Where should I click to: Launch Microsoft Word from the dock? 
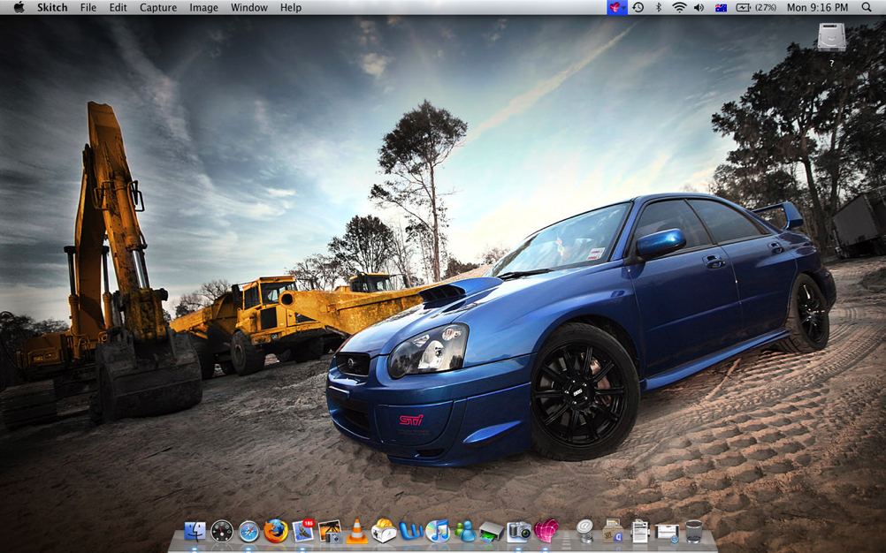pos(411,531)
